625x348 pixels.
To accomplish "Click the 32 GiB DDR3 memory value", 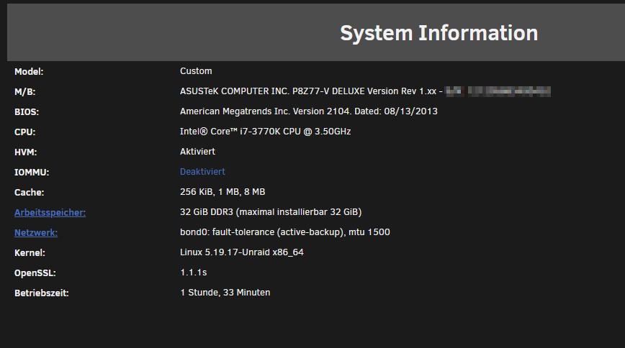I will 271,212.
